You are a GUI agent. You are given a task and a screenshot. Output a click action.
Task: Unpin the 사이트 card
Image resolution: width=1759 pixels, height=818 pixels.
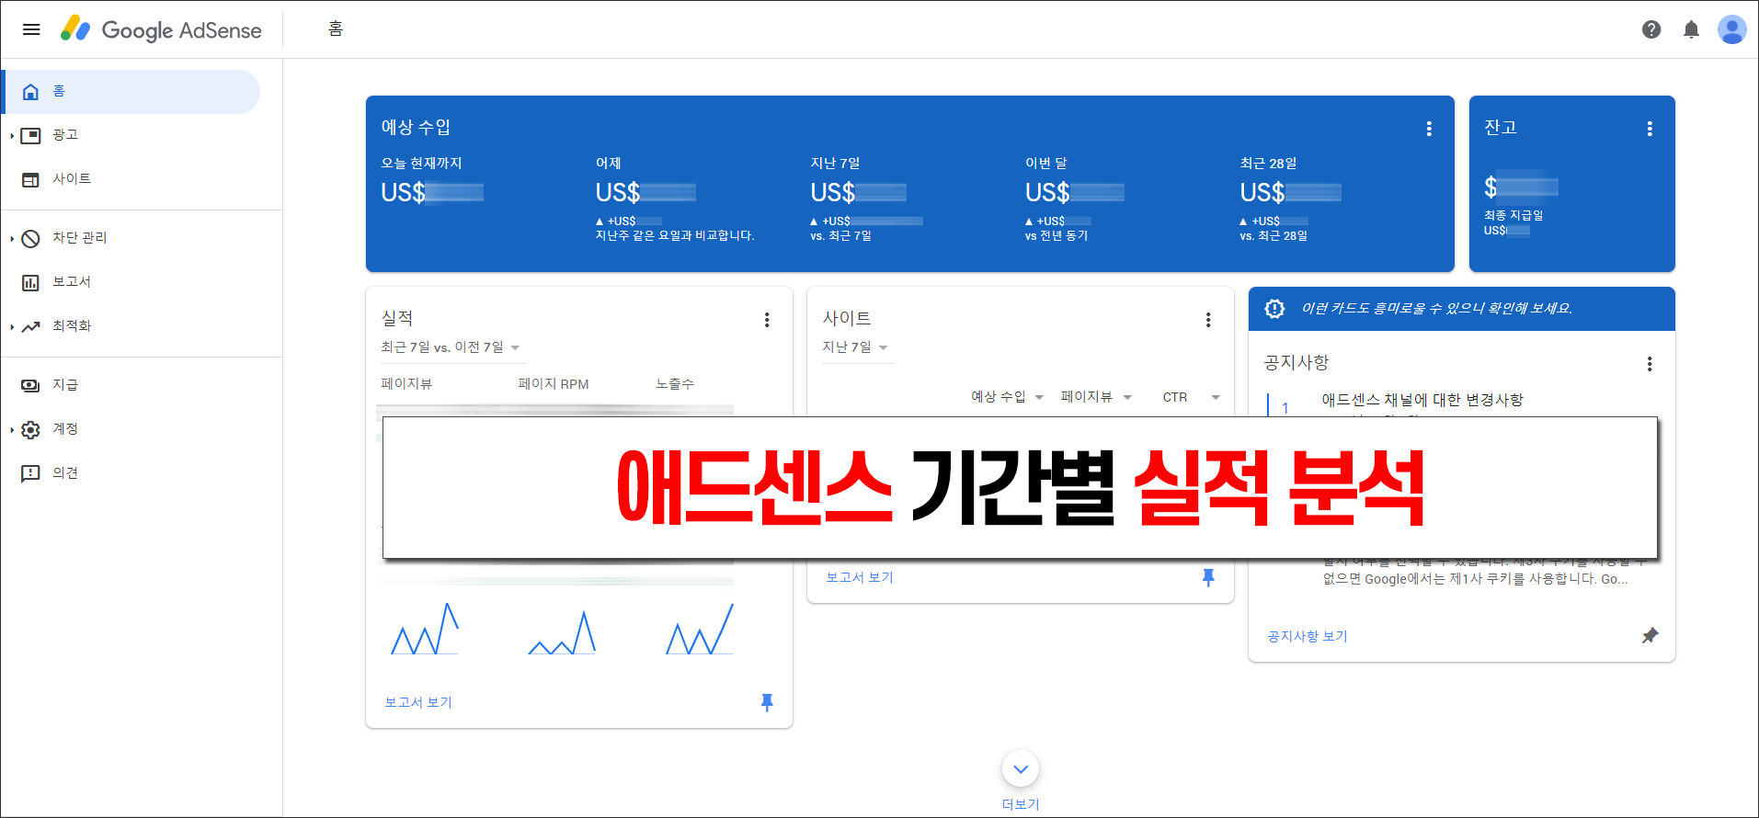point(1208,577)
